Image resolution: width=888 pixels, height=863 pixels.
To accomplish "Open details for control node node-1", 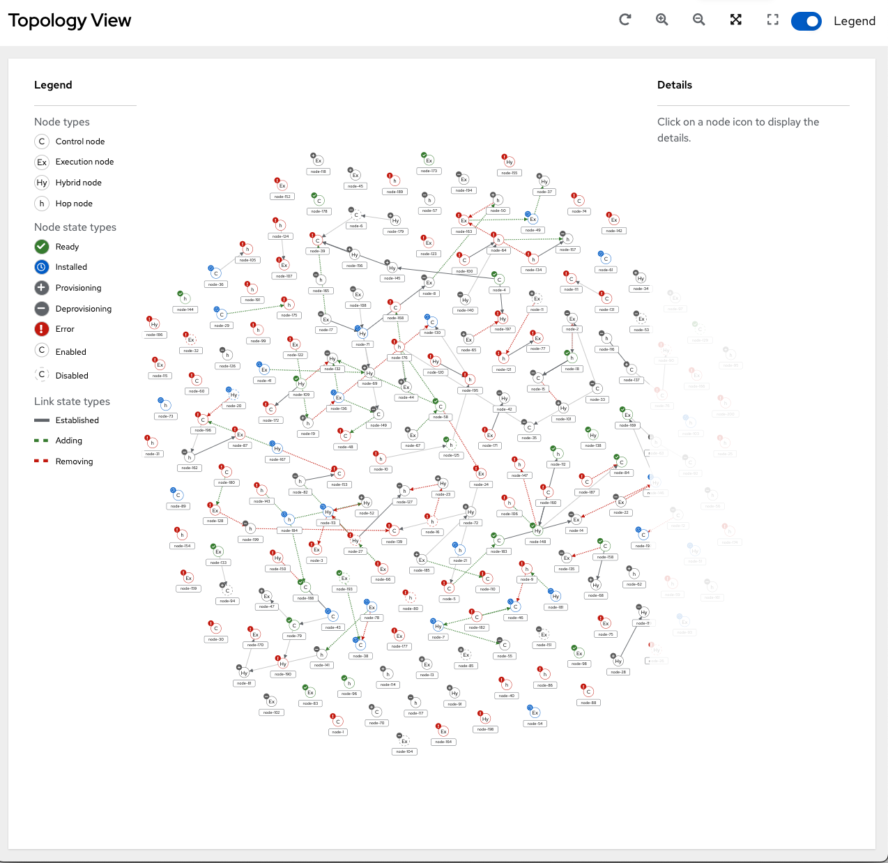I will point(339,720).
